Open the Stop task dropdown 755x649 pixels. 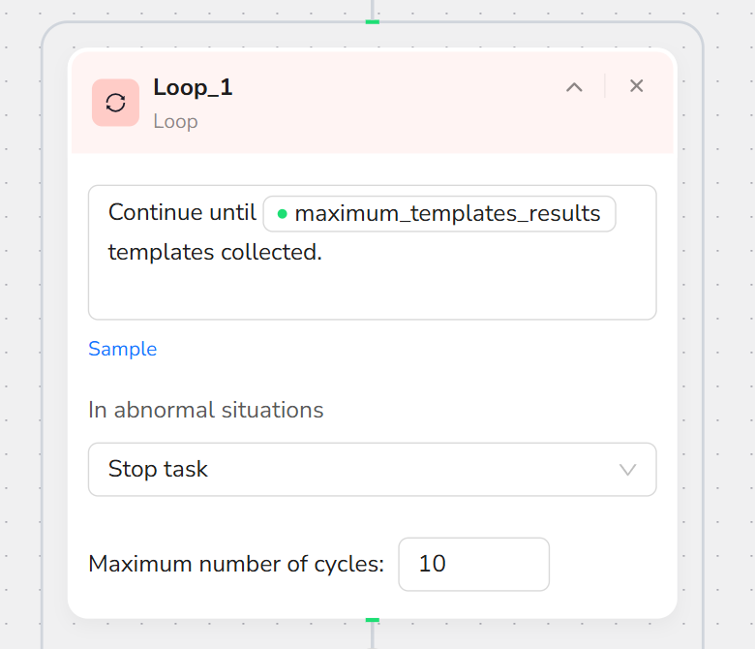tap(373, 469)
